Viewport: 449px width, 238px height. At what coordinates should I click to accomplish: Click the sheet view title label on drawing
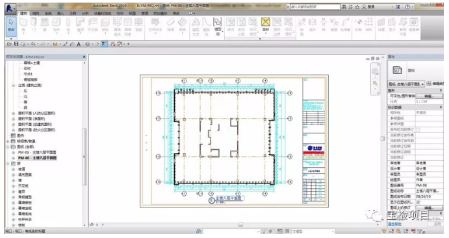coord(229,198)
